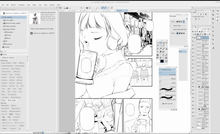Select the Frame border tool

163,55
